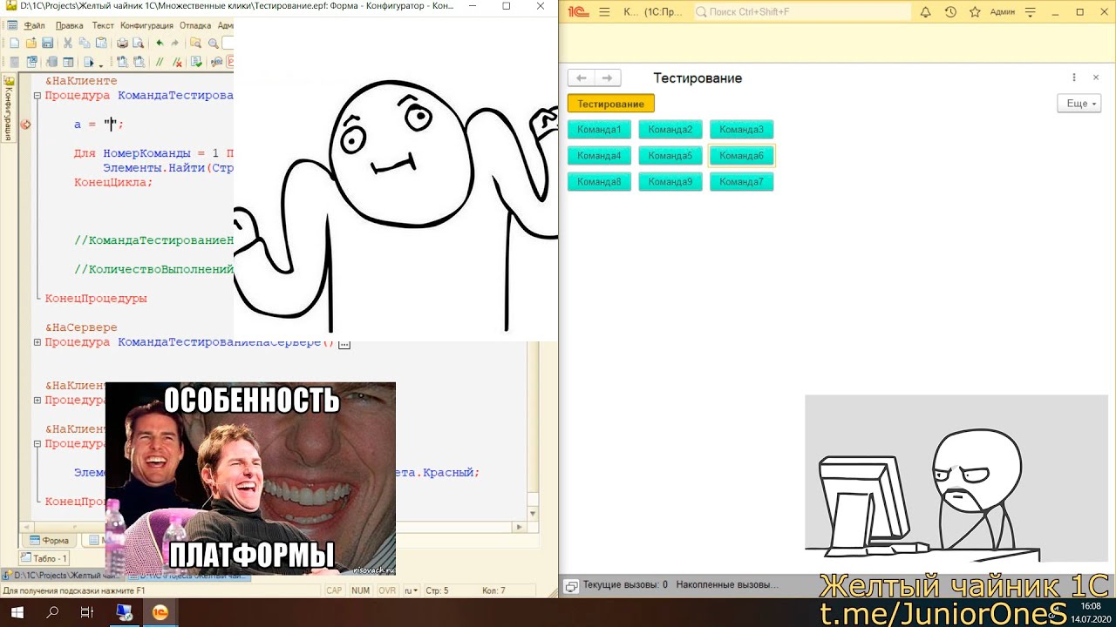
Task: Click the Search magnifier icon in Configurator toolbar
Action: coord(214,43)
